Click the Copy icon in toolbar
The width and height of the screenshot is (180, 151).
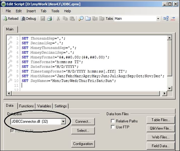click(x=65, y=19)
